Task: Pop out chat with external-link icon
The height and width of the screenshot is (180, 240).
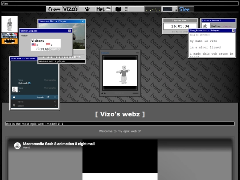Action: [48, 97]
